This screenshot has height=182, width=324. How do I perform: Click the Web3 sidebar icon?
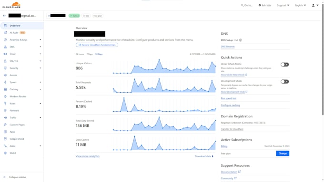coord(5,153)
